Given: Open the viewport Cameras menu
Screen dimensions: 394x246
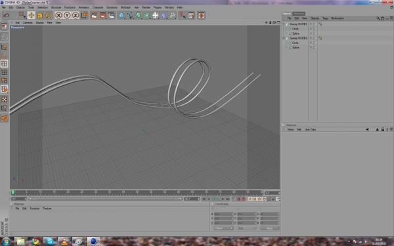Looking at the screenshot, I should tap(28, 22).
